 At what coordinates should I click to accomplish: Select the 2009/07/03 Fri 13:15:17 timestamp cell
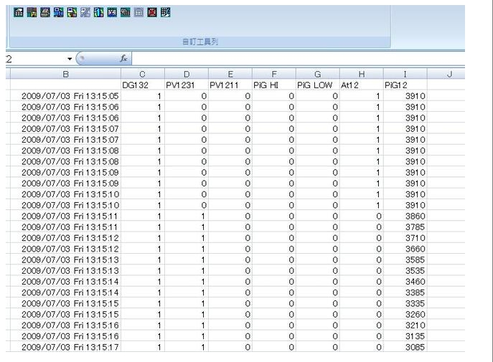pos(66,348)
